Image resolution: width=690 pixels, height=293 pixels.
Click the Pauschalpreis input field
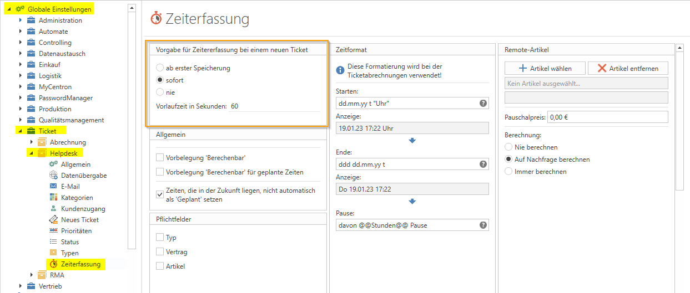pyautogui.click(x=607, y=117)
